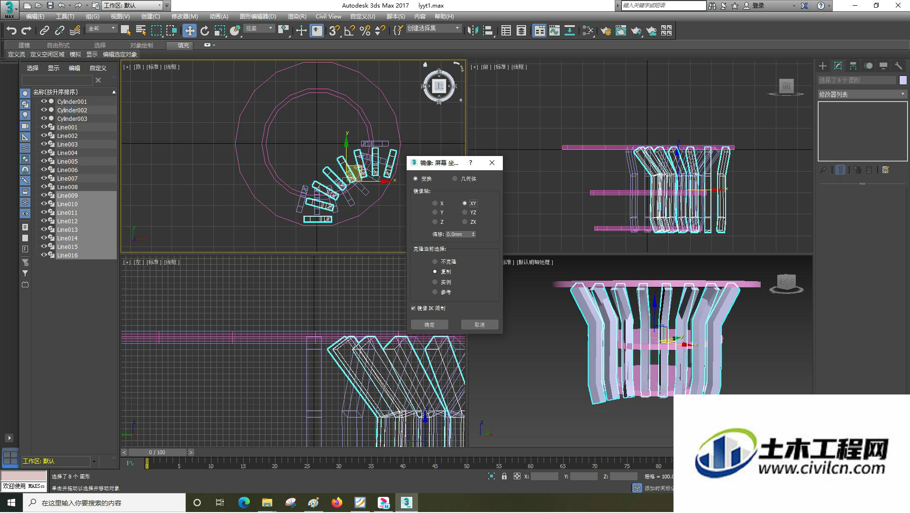Open the 修改器(M) menu
The image size is (910, 513).
184,17
